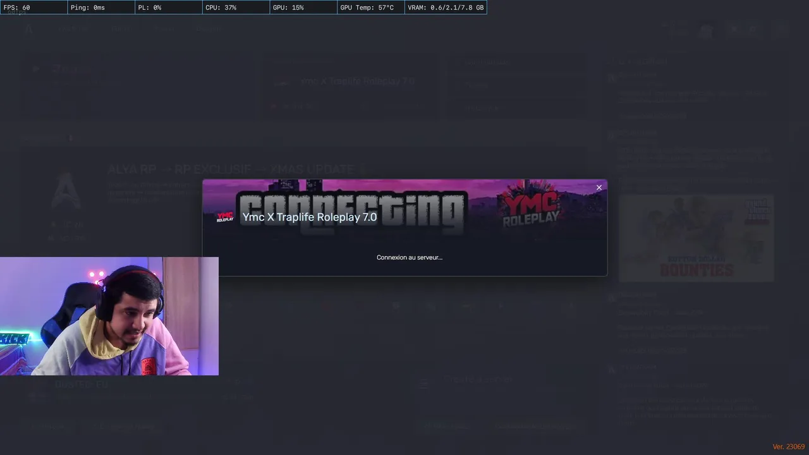
Task: Click the "Connexion au serveur..." status text
Action: (410, 257)
